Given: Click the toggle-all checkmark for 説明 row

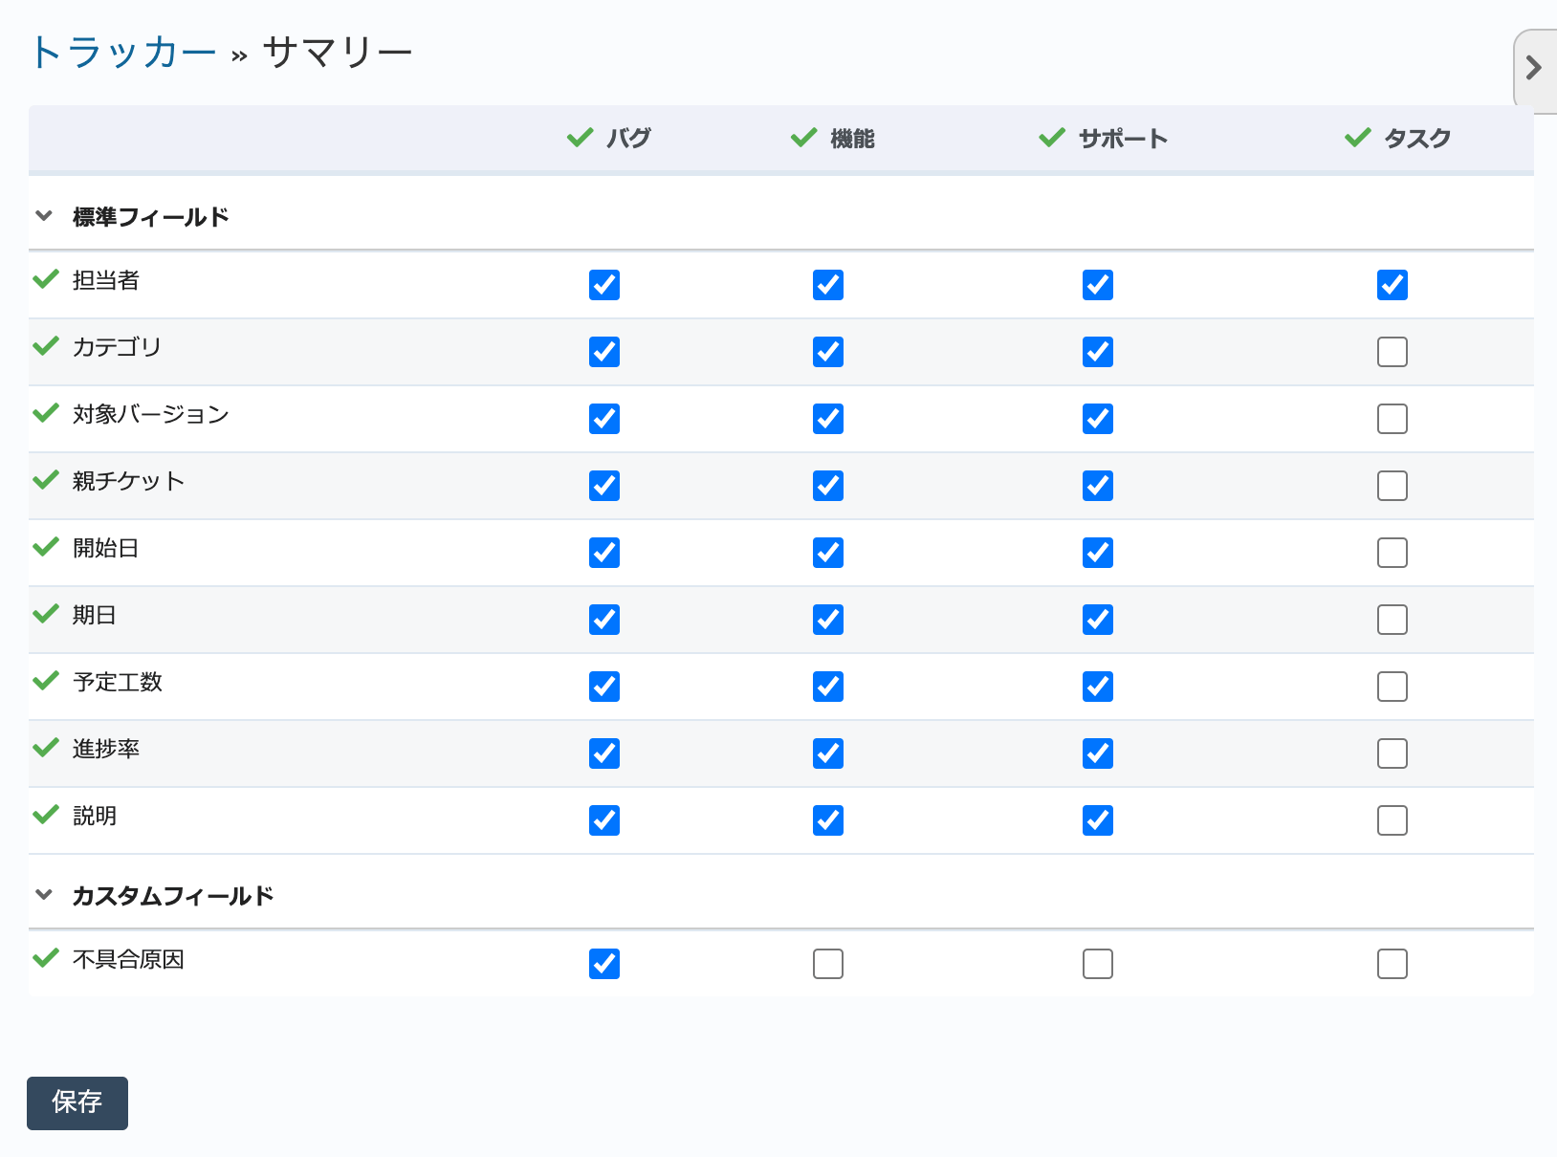Looking at the screenshot, I should 46,815.
